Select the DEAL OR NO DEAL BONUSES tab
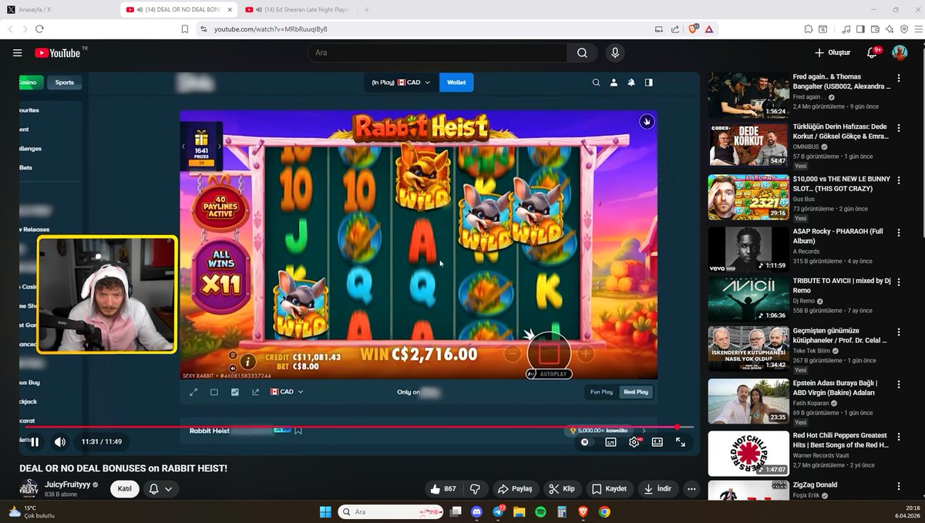This screenshot has height=523, width=925. pos(179,9)
